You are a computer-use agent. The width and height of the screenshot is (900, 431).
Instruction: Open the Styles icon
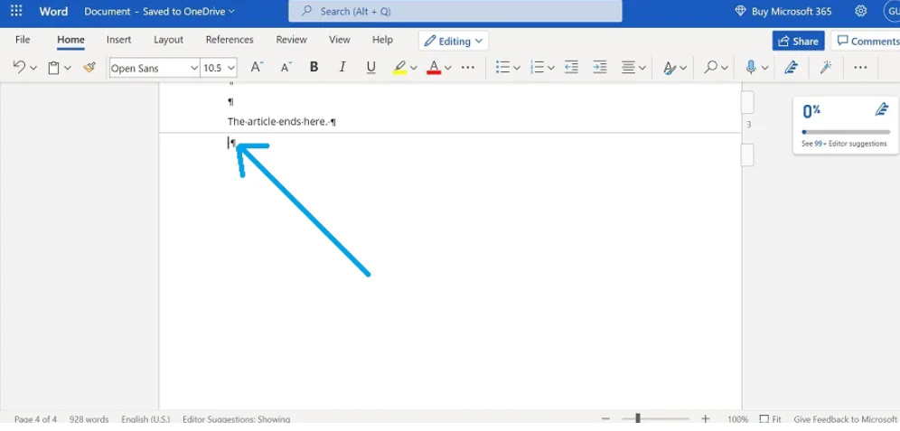(x=669, y=68)
